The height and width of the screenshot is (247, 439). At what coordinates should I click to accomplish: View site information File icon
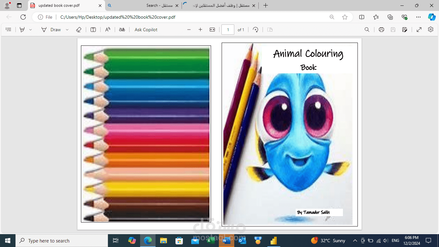[x=45, y=17]
